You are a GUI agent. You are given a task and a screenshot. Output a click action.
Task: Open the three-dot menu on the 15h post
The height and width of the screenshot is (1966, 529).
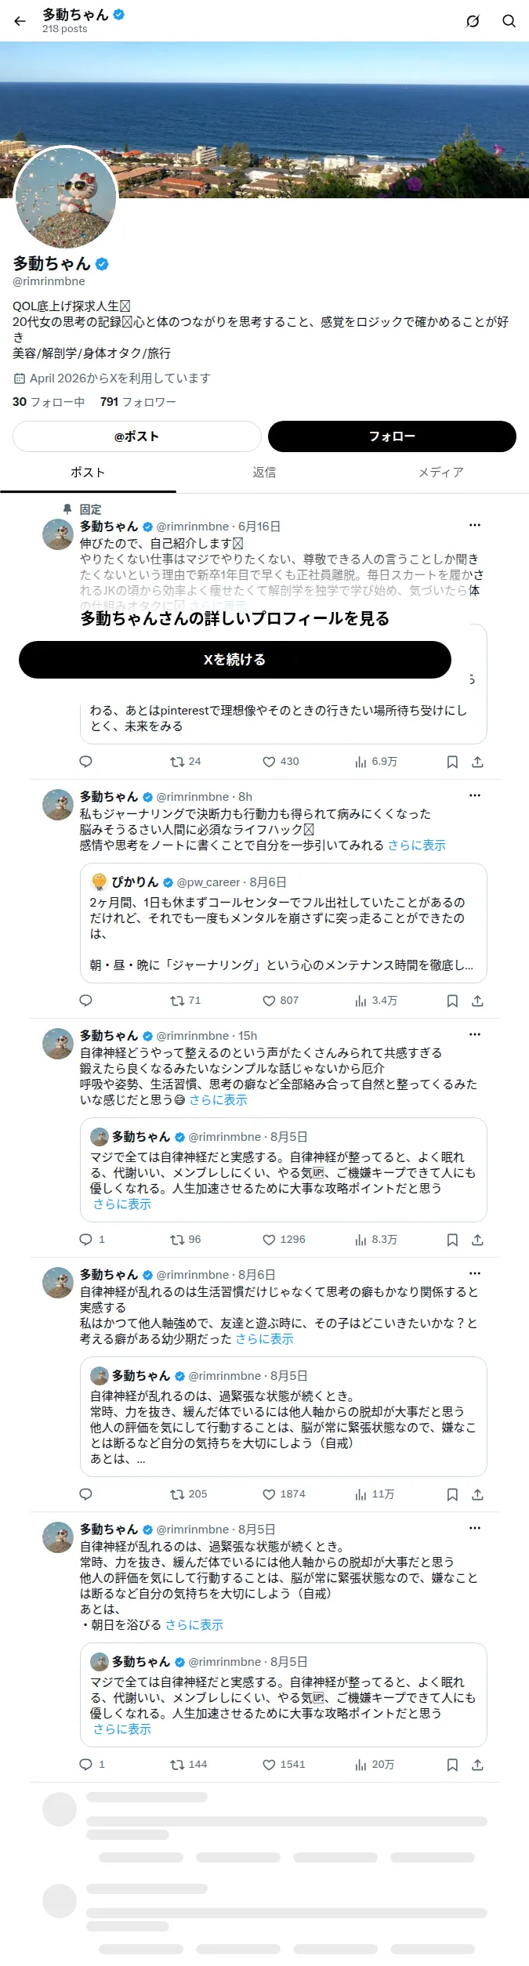coord(474,1034)
